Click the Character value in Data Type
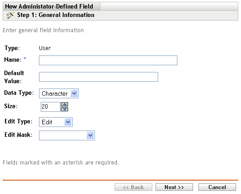Image resolution: width=241 pixels, height=194 pixels. coord(55,93)
